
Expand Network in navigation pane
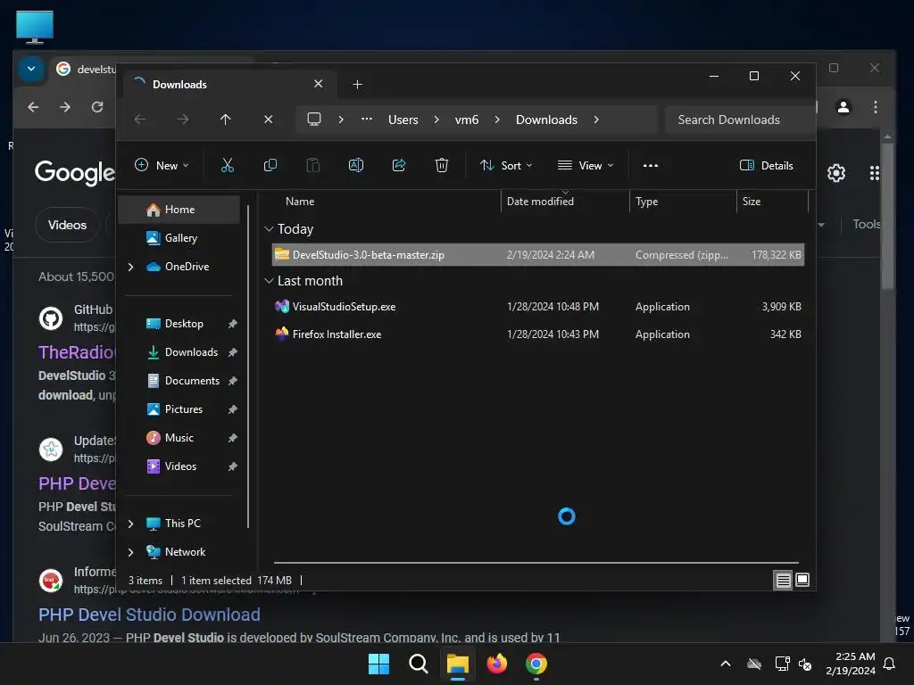[x=130, y=552]
